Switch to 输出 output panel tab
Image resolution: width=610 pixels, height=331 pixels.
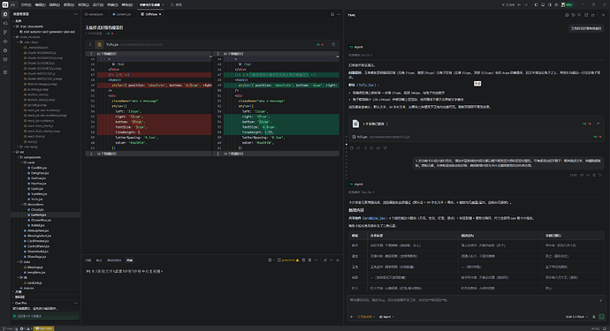(x=99, y=260)
